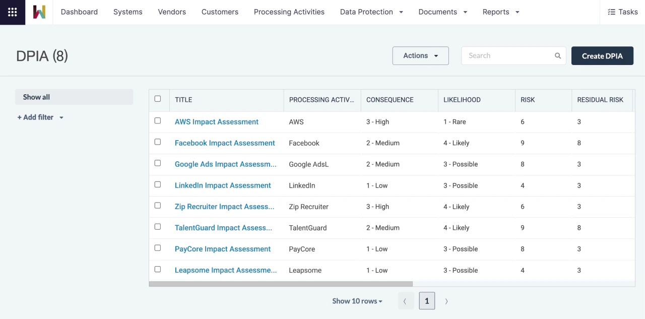This screenshot has height=319, width=645.
Task: Open the Facebook Impact Assessment link
Action: click(x=225, y=143)
